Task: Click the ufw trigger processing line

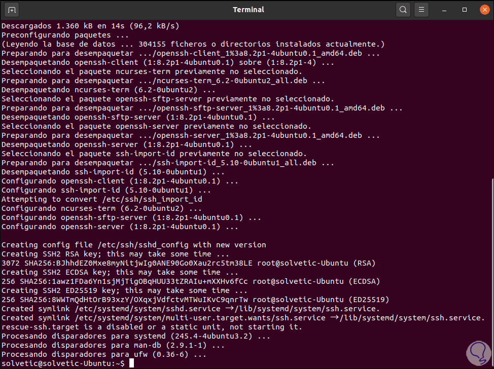Action: [x=101, y=354]
